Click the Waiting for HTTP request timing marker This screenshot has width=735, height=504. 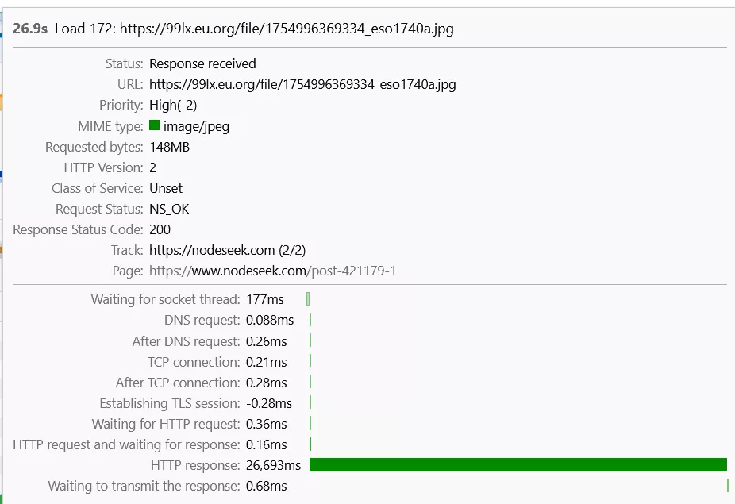click(310, 423)
